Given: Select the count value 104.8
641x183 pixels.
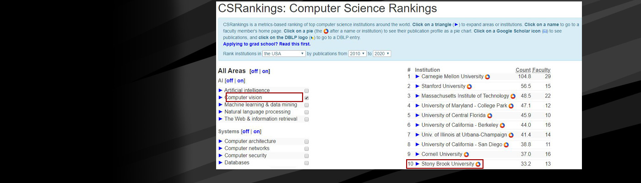Looking at the screenshot, I should [x=524, y=76].
